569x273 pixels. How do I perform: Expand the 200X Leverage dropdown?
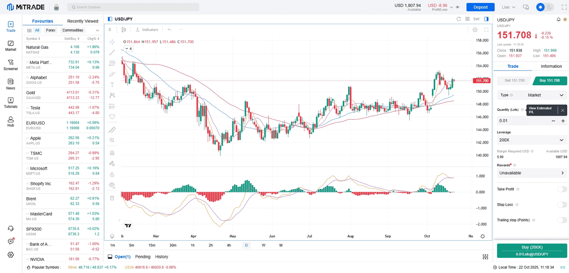coord(531,140)
